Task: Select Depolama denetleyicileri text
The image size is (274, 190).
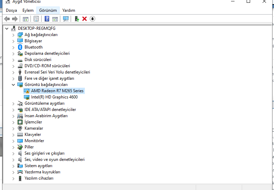Action: [x=47, y=53]
